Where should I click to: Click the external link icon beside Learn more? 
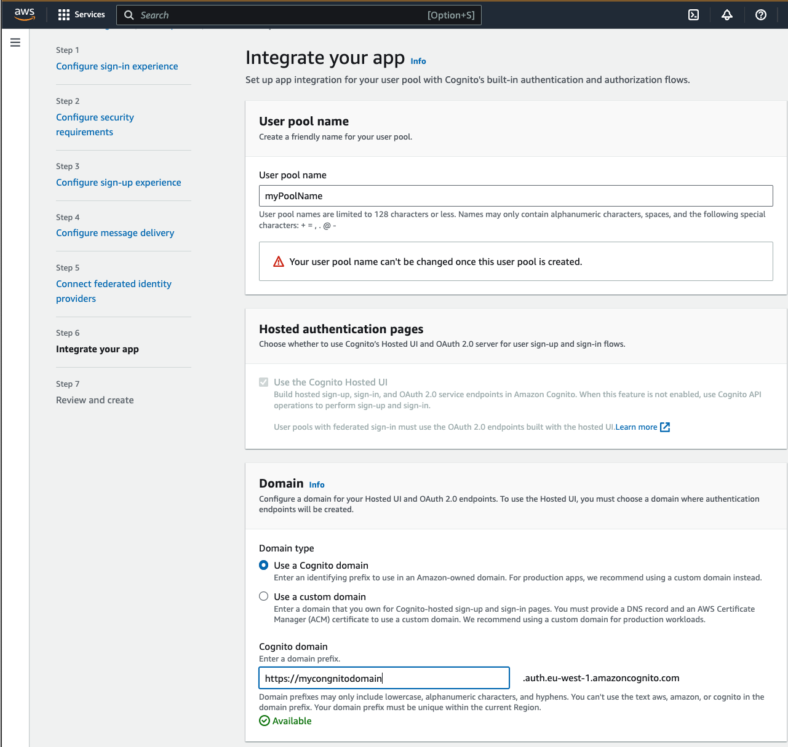coord(665,427)
